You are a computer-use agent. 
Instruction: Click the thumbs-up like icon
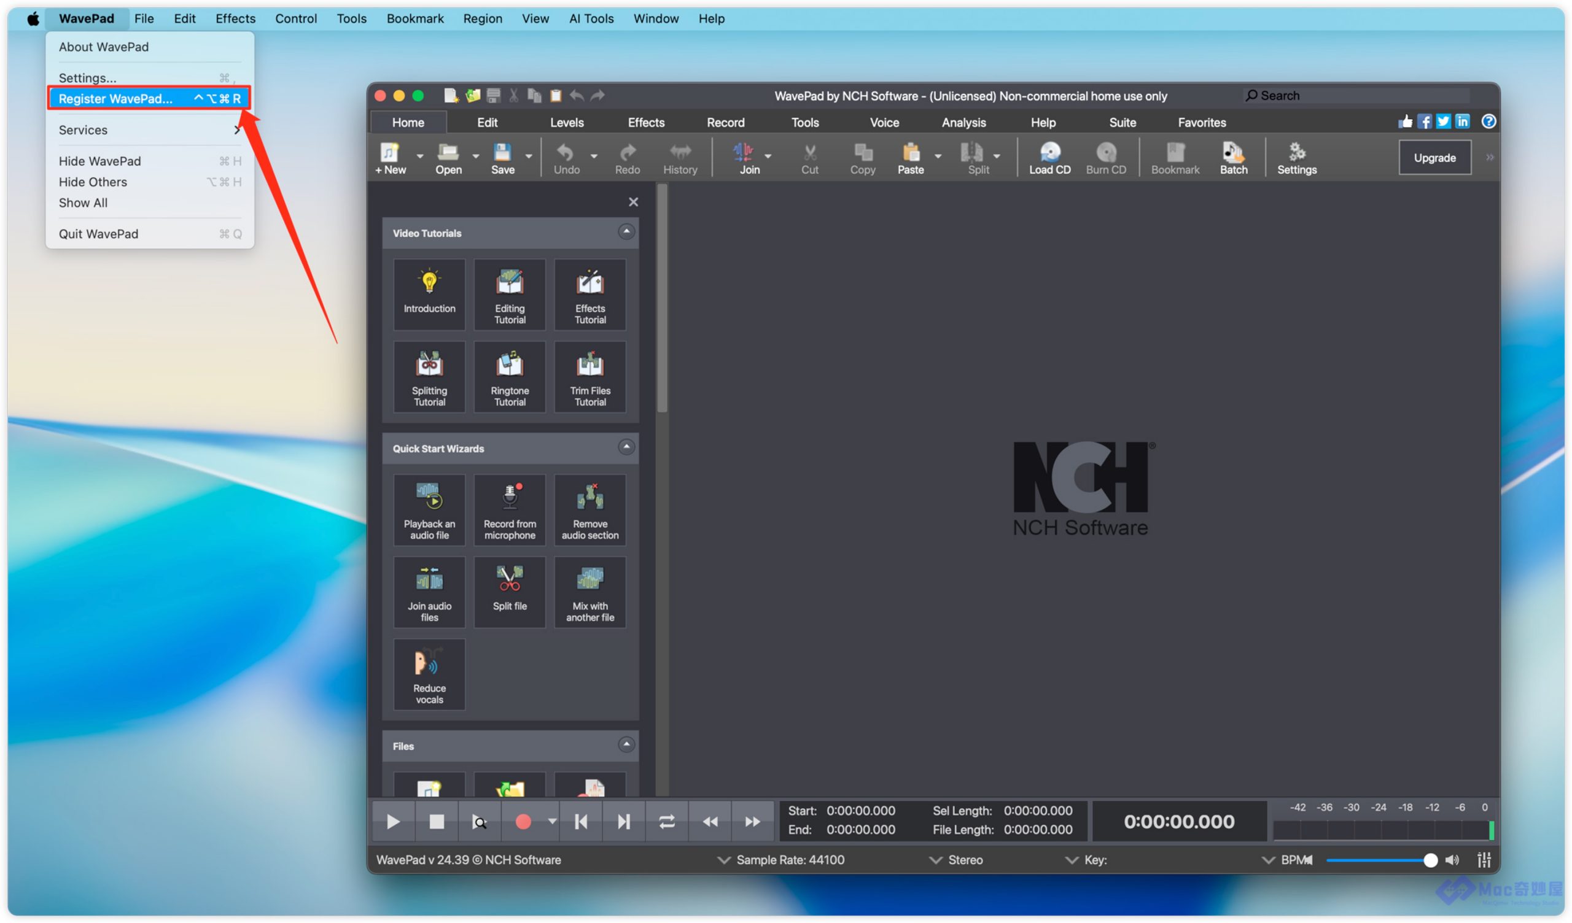[1405, 122]
